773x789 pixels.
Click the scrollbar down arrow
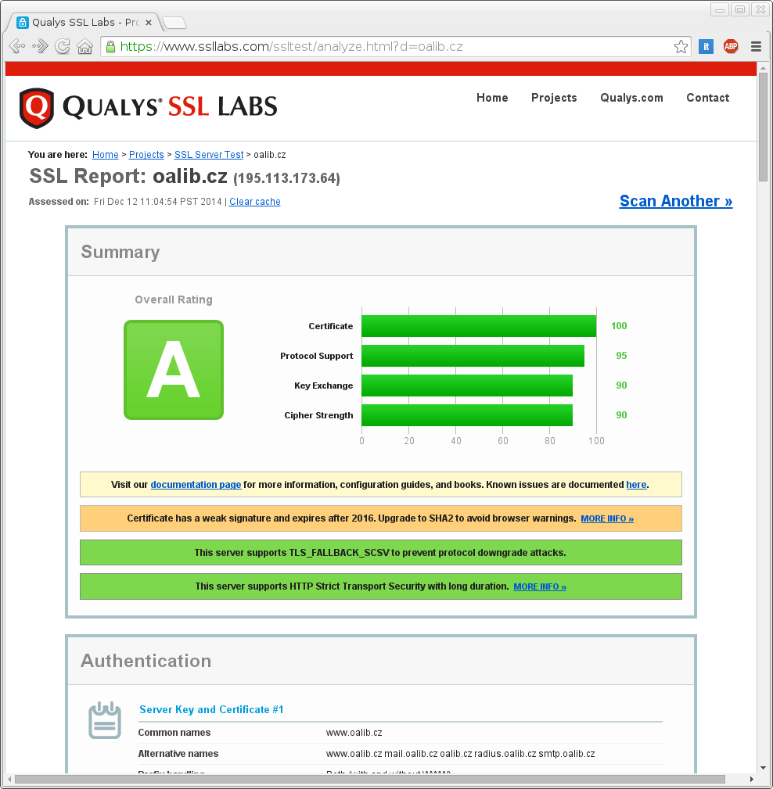pos(763,768)
